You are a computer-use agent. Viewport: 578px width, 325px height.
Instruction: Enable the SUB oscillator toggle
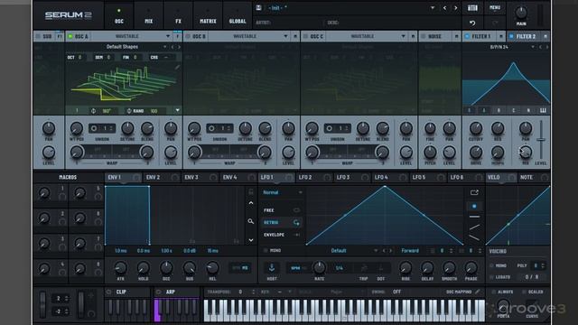38,36
